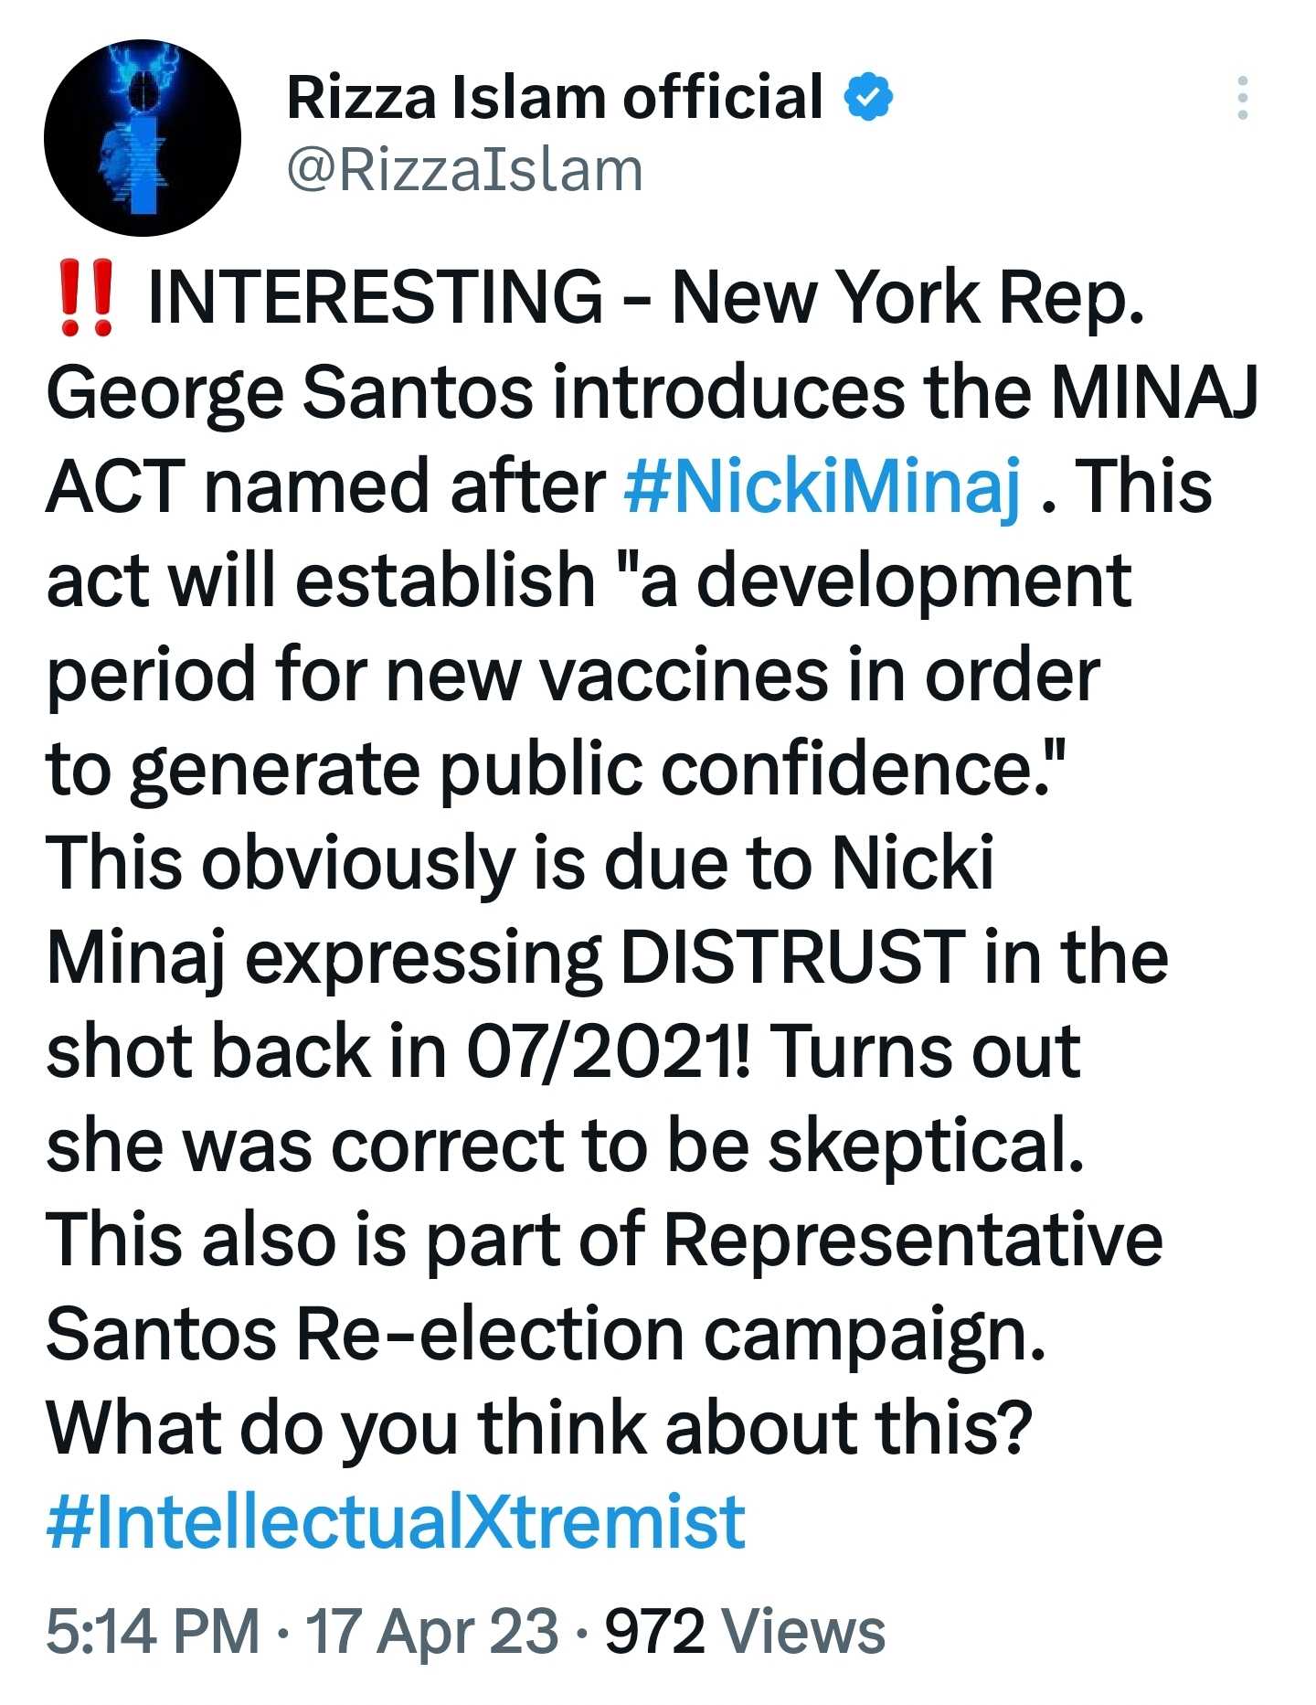
Task: View the 972 view count number
Action: pyautogui.click(x=654, y=1631)
